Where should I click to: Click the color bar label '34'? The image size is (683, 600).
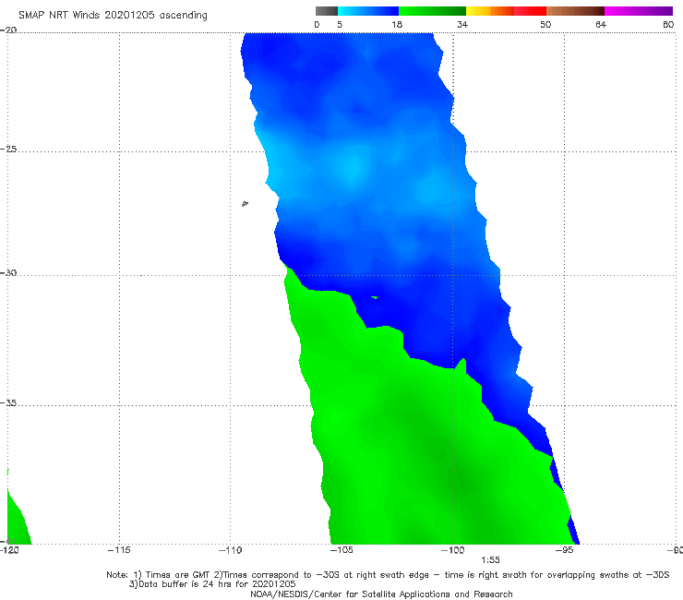point(462,24)
